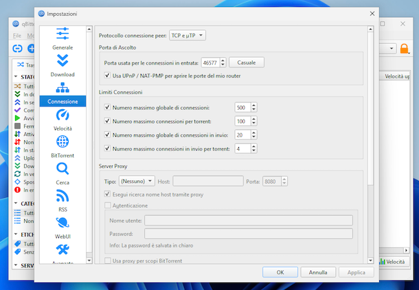The image size is (419, 290).
Task: Click the Casuale random port button
Action: tap(247, 63)
